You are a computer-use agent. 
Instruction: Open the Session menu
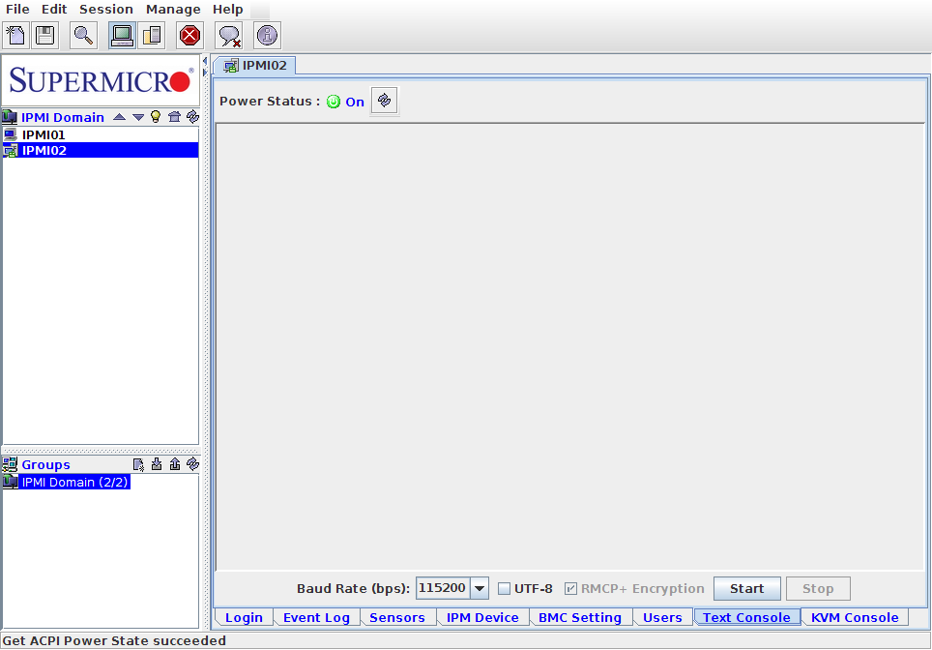(106, 10)
